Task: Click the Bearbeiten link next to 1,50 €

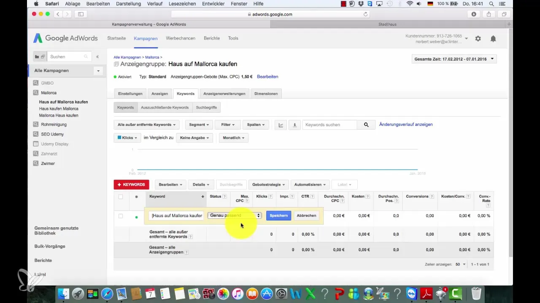Action: (x=267, y=77)
